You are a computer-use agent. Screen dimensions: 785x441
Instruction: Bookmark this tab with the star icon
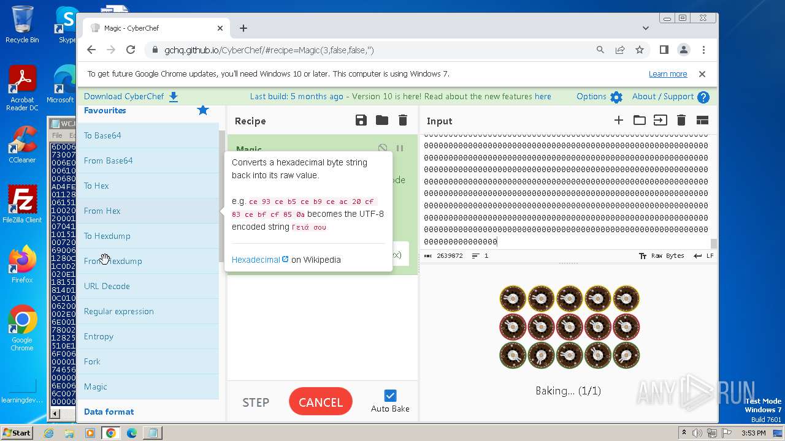click(640, 50)
